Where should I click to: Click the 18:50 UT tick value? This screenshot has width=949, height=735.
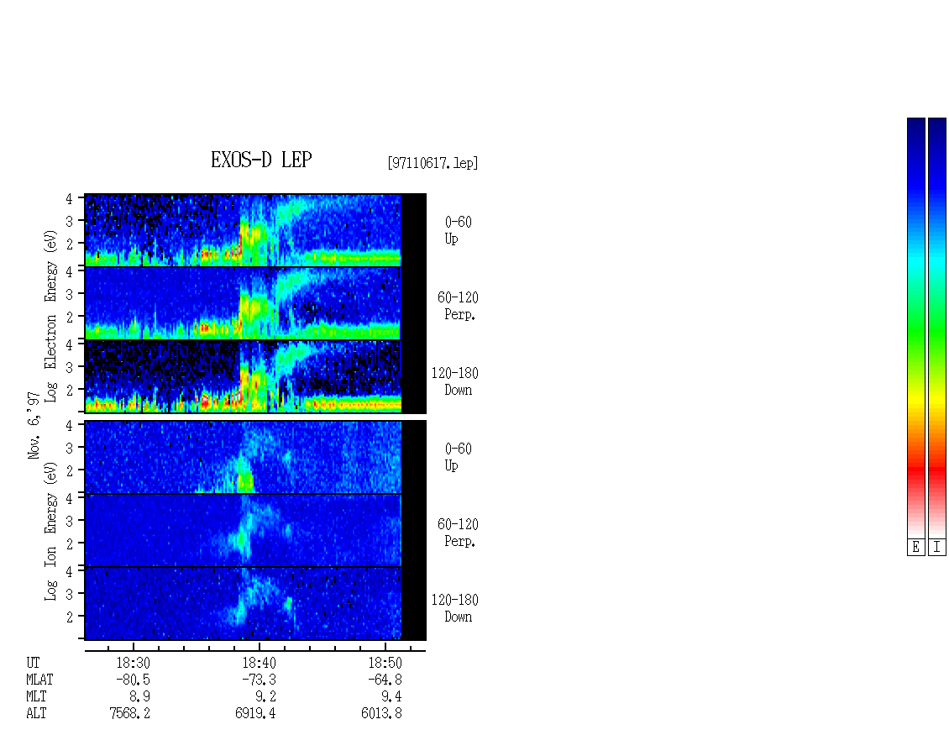coord(385,663)
